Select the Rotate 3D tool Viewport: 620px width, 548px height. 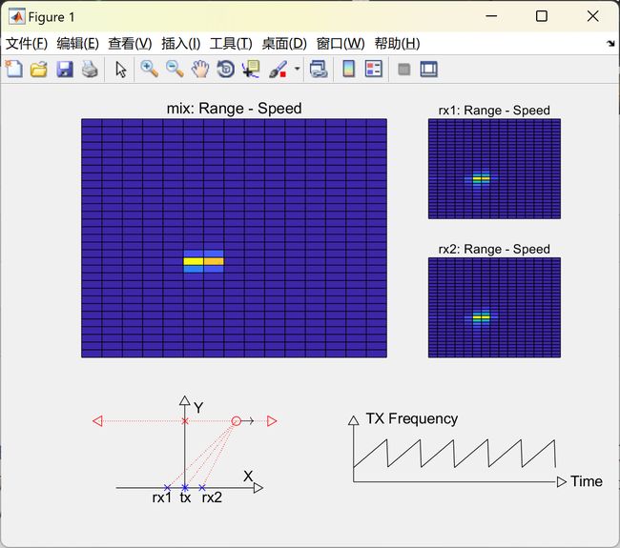coord(226,70)
